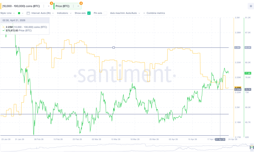The image size is (254, 152).
Task: Open the Style: Line dropdown
Action: pyautogui.click(x=8, y=13)
